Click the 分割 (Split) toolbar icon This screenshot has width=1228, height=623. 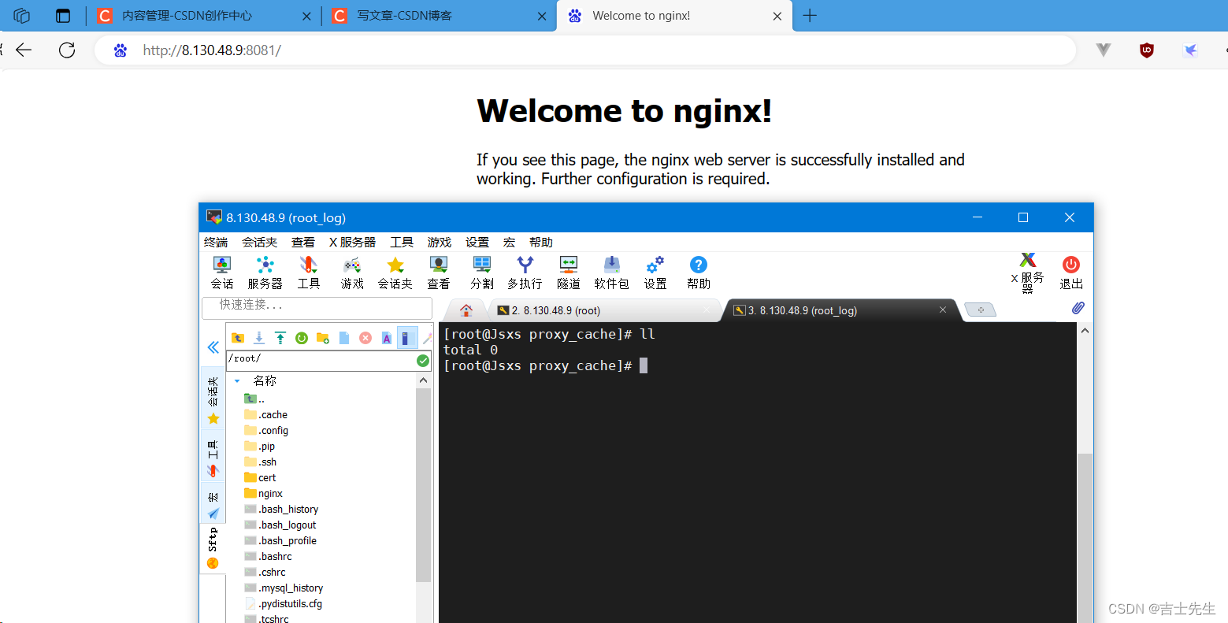[x=482, y=273]
